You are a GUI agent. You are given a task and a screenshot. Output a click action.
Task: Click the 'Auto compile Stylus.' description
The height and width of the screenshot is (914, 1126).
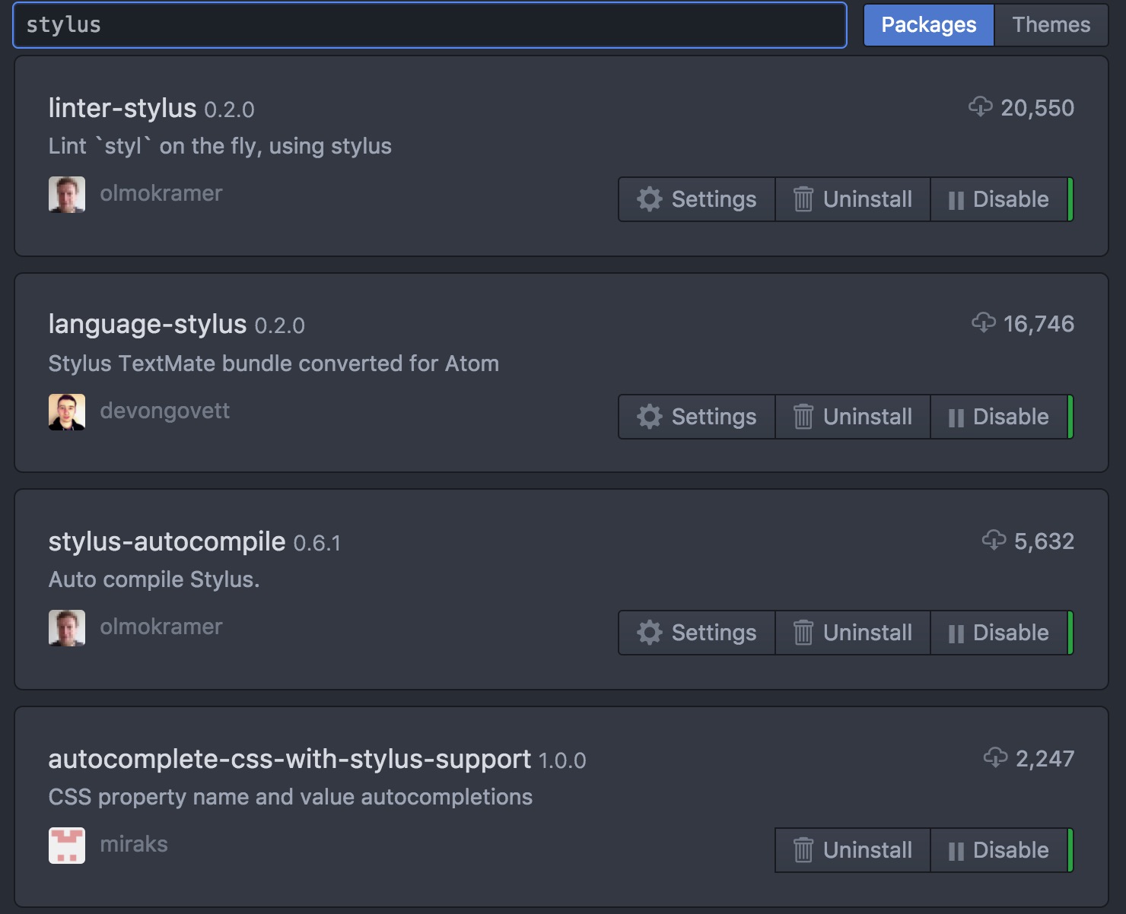click(154, 579)
